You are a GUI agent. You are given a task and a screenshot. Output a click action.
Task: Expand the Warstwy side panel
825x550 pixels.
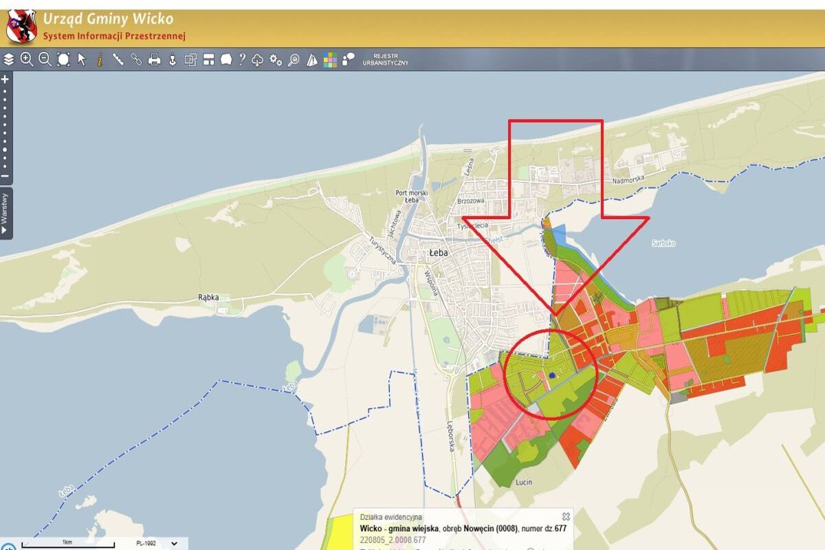coord(5,213)
